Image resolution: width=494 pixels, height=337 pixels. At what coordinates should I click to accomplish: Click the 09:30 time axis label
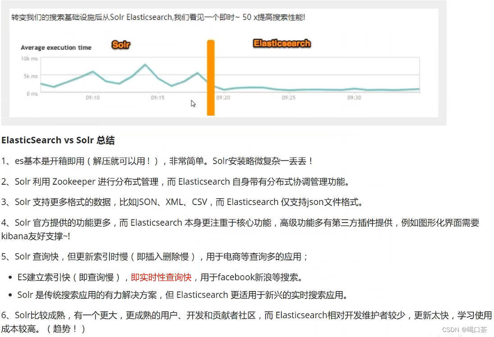[x=354, y=98]
